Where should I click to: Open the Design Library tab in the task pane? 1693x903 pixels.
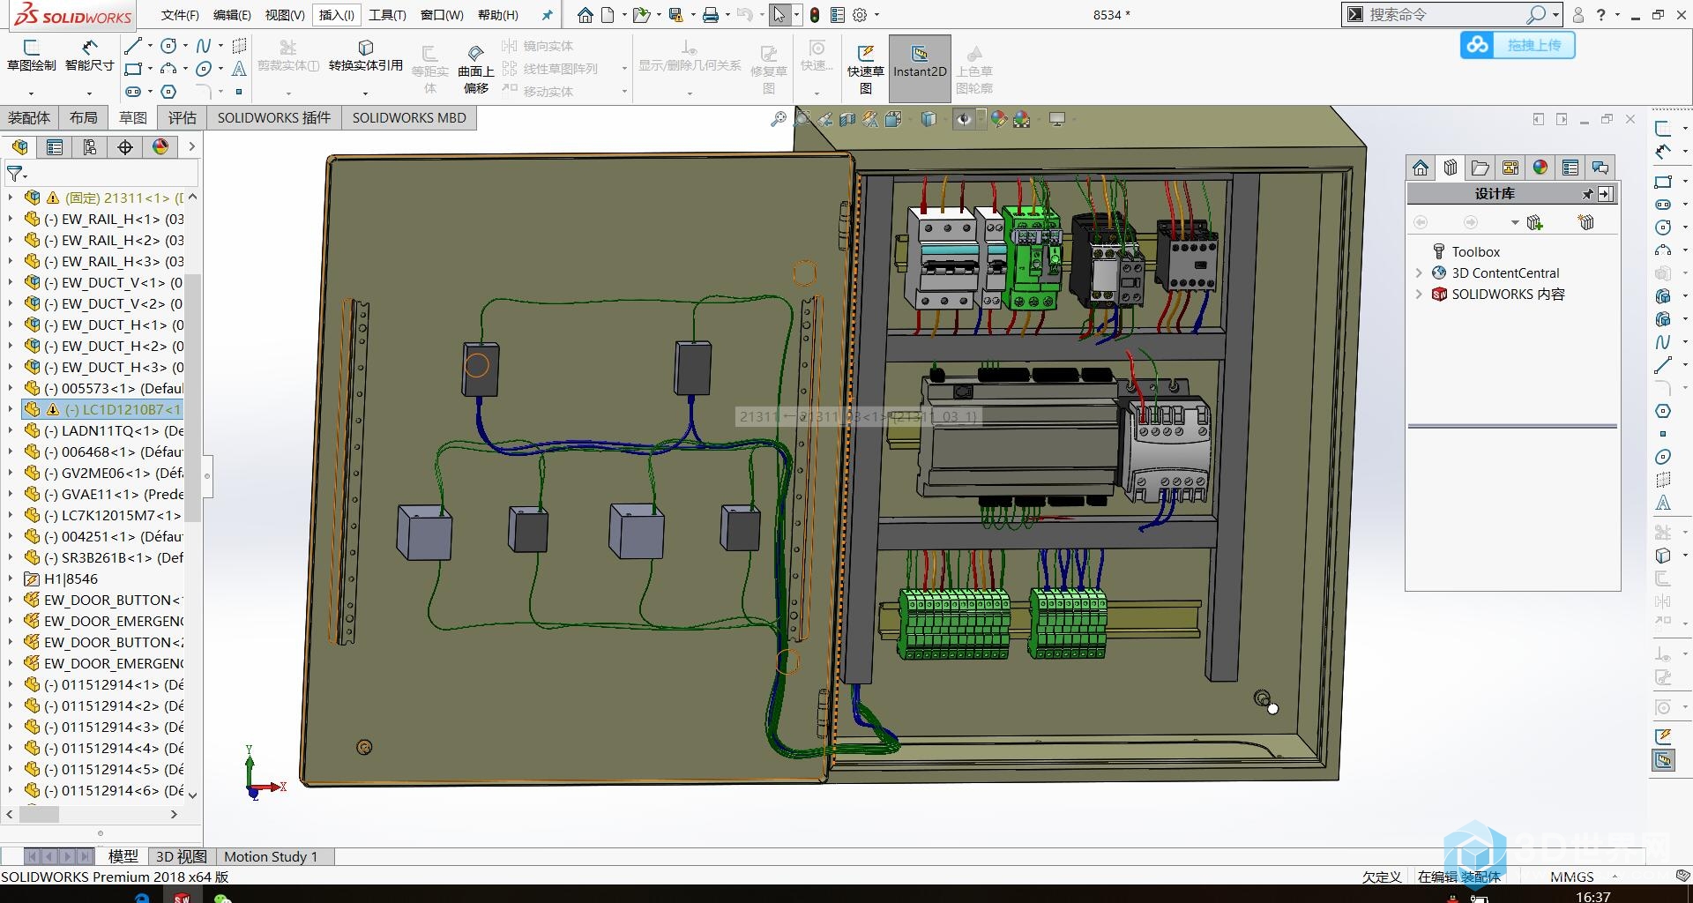1451,168
